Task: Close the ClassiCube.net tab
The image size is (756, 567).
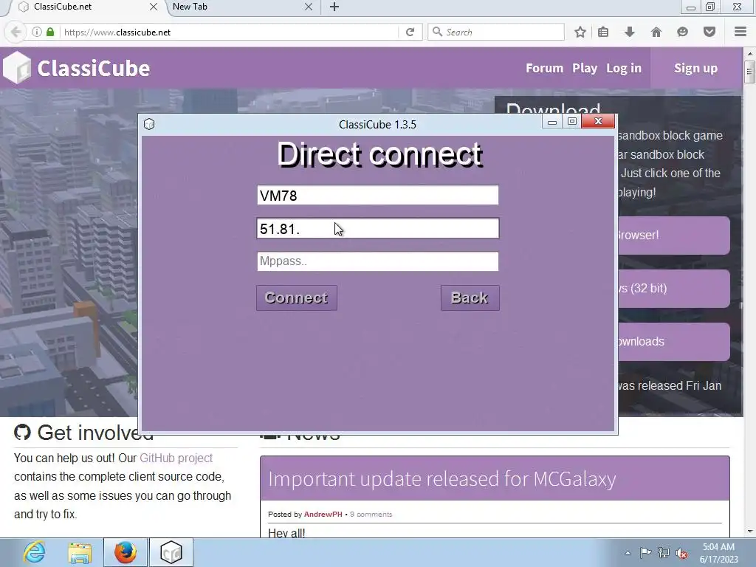Action: tap(154, 7)
